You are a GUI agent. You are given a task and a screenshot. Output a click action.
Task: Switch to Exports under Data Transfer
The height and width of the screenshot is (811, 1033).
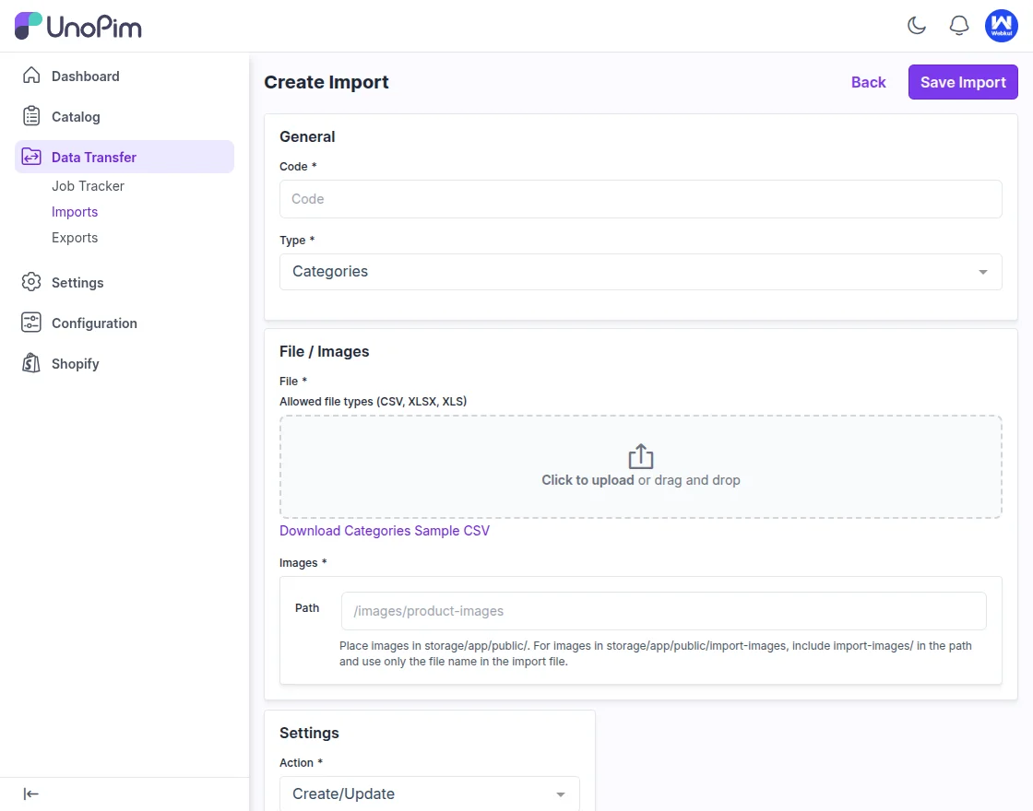point(75,237)
